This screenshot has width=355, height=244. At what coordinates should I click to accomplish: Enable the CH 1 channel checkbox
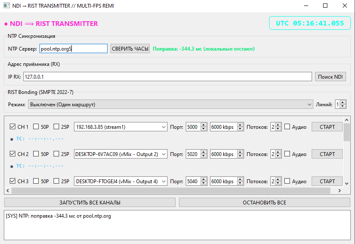pyautogui.click(x=12, y=127)
